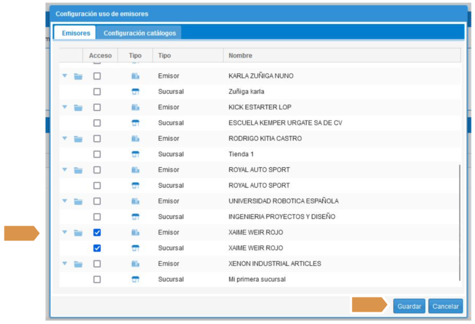
Task: Enable access for UNIVERSIDAD ROBOTICA ESPAÑOLA
Action: point(97,201)
